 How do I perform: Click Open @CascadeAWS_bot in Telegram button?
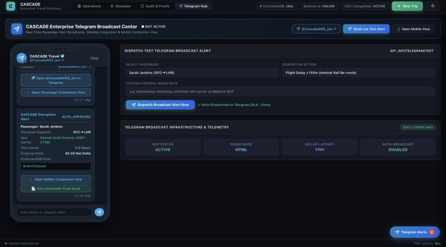(x=55, y=80)
